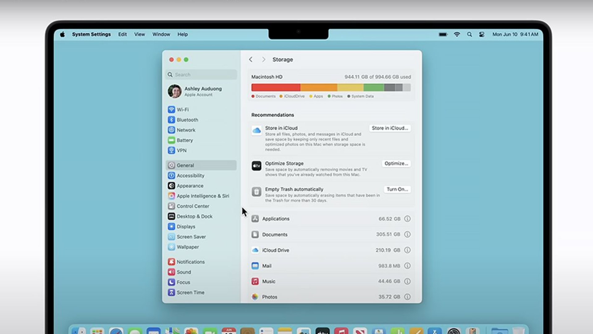Screen dimensions: 593x334
Task: Click the Documents row icon
Action: click(255, 234)
